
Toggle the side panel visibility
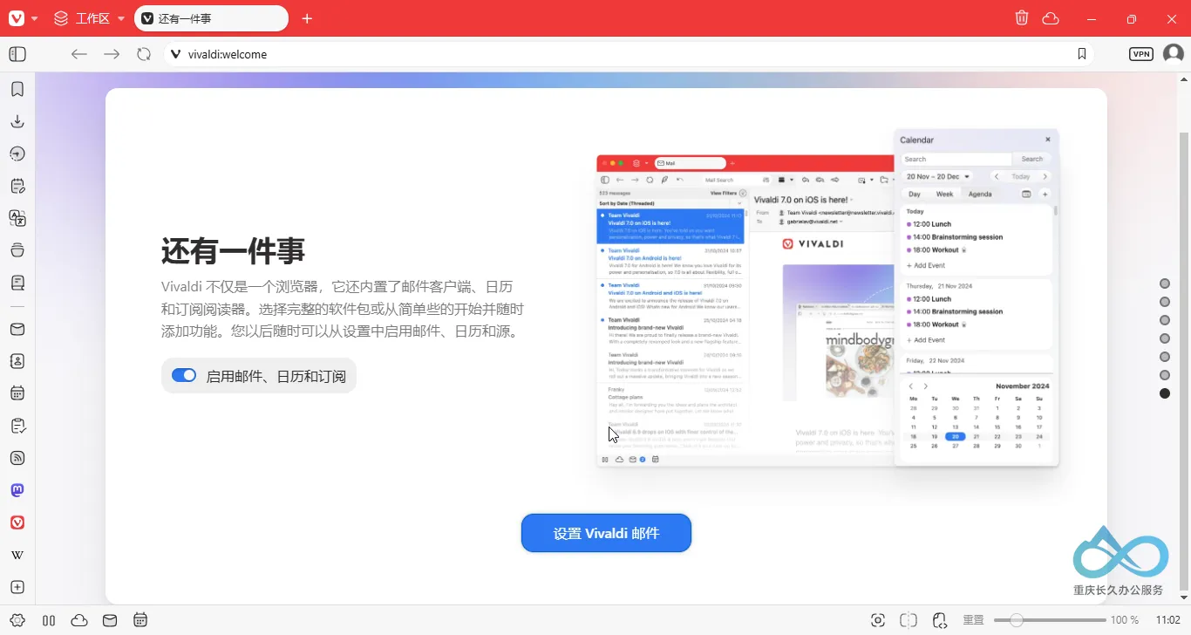pos(17,54)
